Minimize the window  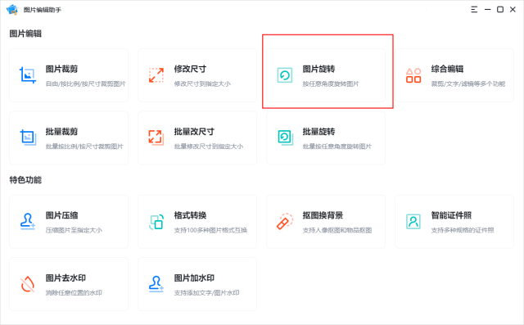(x=488, y=9)
